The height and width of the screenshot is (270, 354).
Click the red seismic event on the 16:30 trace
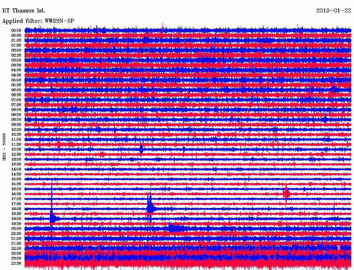point(286,194)
